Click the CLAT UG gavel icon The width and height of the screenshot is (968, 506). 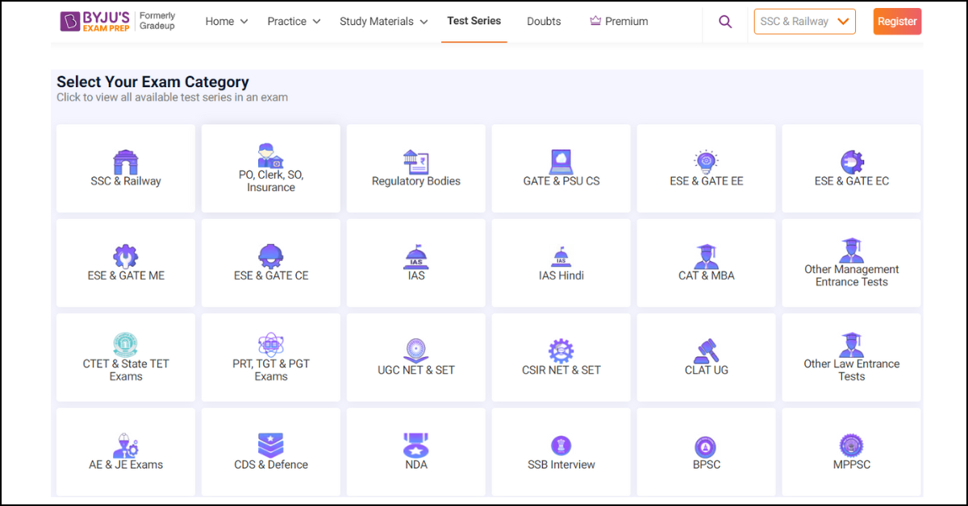point(706,350)
